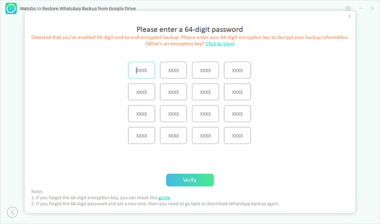
Task: Click the WatsGo app logo icon
Action: point(10,9)
